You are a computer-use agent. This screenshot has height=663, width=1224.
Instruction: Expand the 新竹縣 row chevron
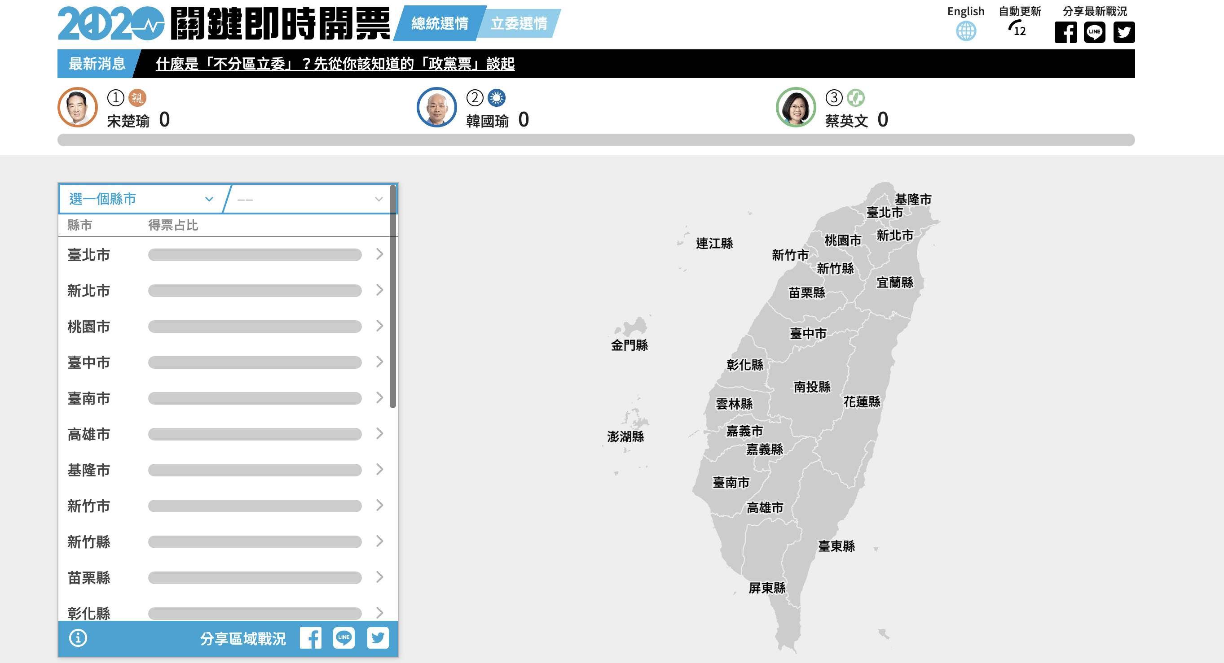(379, 541)
